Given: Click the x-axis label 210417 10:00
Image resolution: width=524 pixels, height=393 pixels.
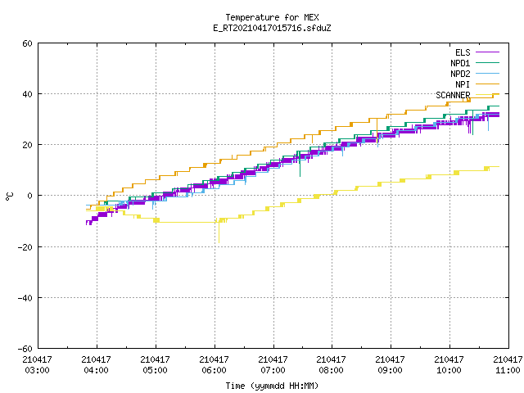Looking at the screenshot, I should (449, 365).
